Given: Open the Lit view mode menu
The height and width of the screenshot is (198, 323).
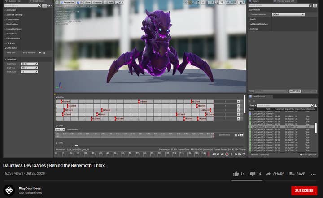Looking at the screenshot, I should (x=79, y=3).
